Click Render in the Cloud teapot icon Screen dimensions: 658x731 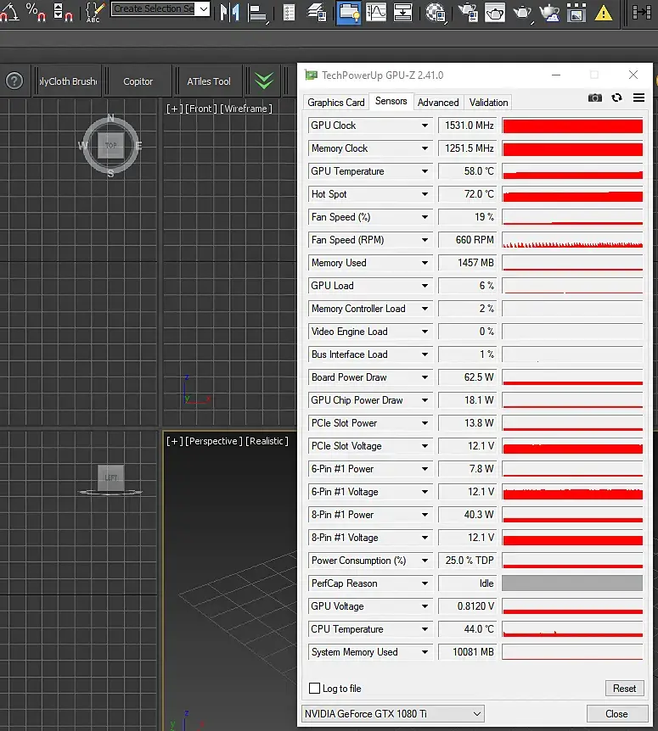point(549,13)
